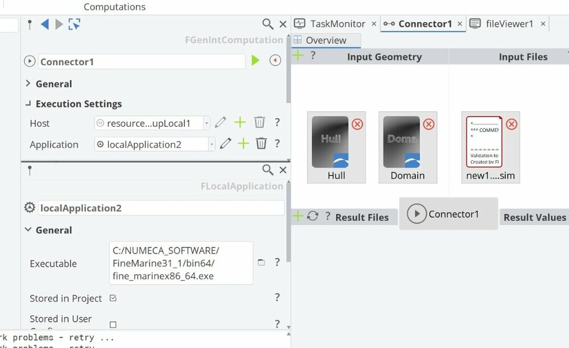Run Connector1 with the green play arrow

click(255, 60)
